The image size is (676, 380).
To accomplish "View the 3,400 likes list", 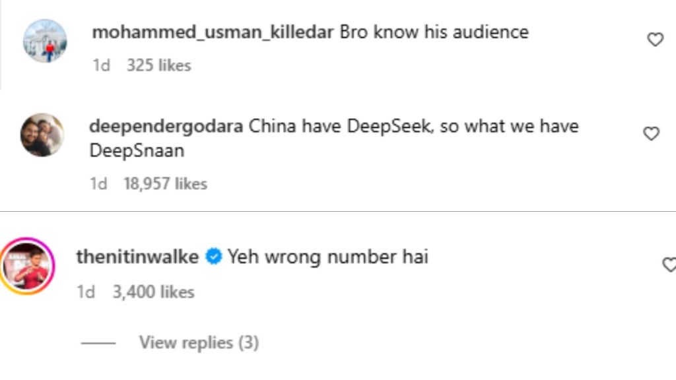I will click(x=153, y=292).
